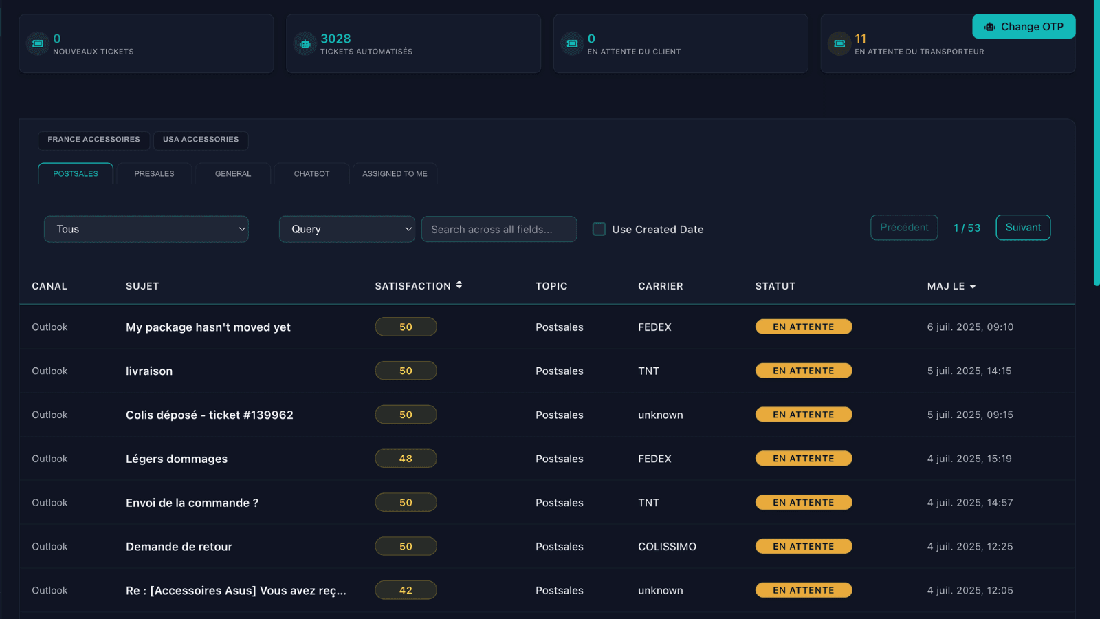Switch to USA ACCESSORIES
Viewport: 1100px width, 619px height.
click(201, 140)
